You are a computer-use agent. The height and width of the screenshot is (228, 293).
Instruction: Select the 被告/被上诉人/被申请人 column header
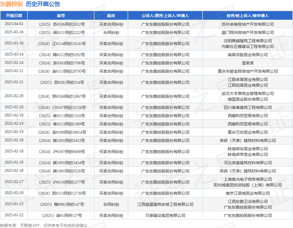click(x=248, y=16)
